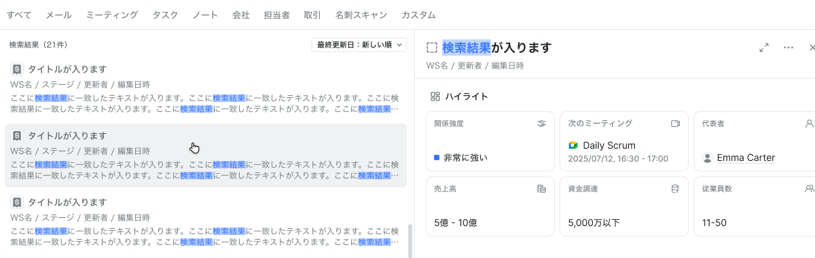Viewport: 815px width, 258px height.
Task: Click the video camera icon on 次のミーティング card
Action: 675,124
